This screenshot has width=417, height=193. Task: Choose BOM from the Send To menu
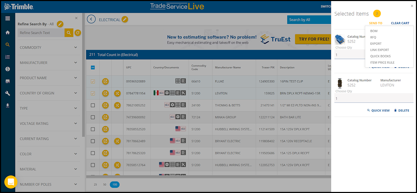pyautogui.click(x=374, y=31)
